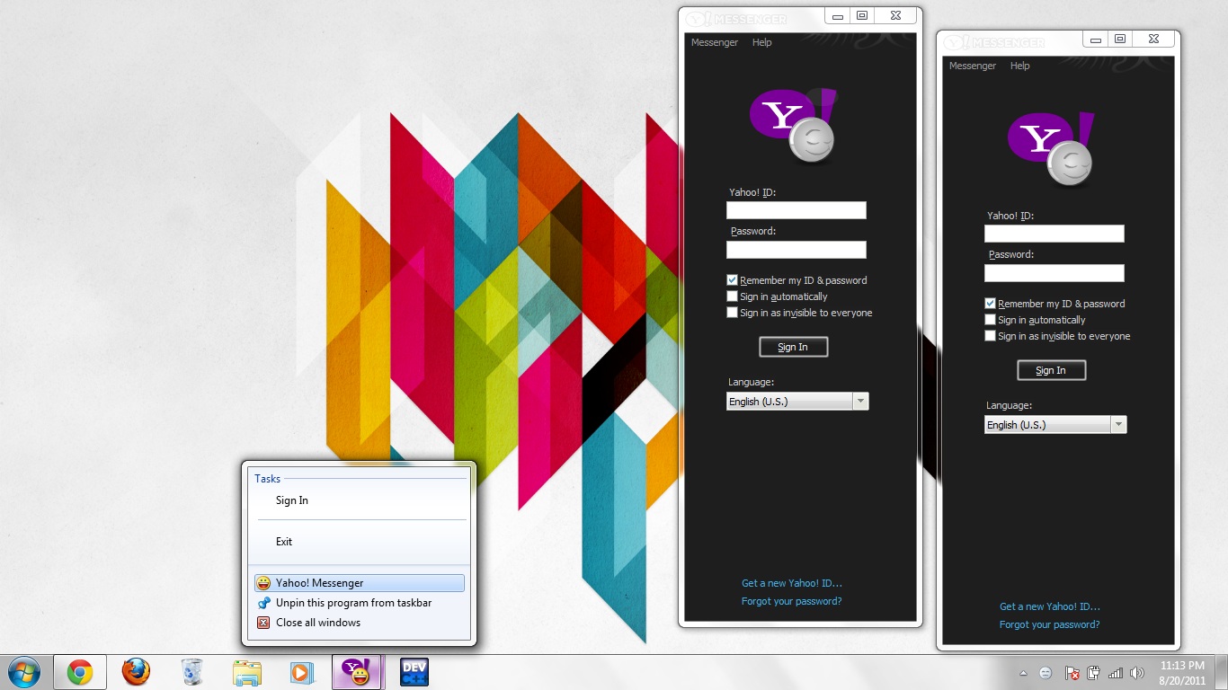Launch Google Chrome from the taskbar
This screenshot has height=690, width=1228.
(x=80, y=672)
